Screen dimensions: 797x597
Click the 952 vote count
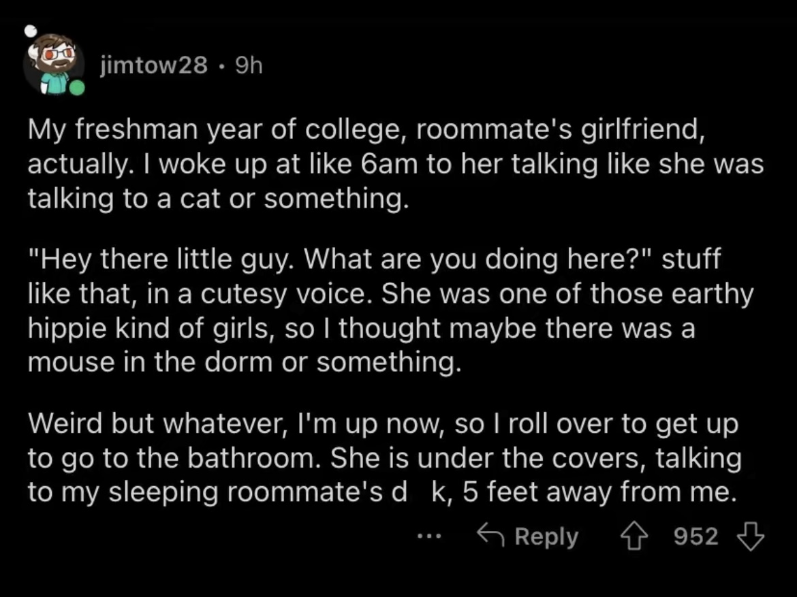pyautogui.click(x=696, y=536)
